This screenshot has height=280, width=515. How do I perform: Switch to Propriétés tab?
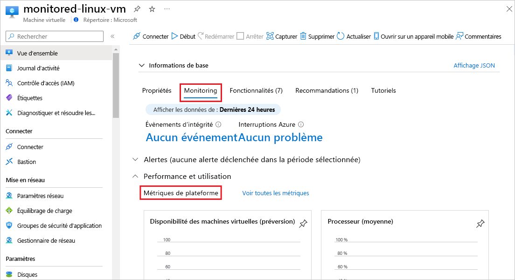[157, 90]
